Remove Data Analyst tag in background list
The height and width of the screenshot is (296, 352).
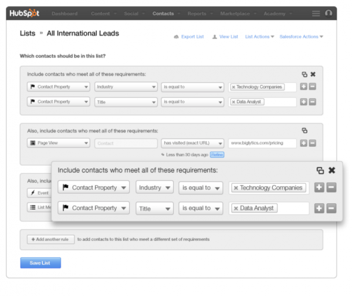pyautogui.click(x=233, y=102)
